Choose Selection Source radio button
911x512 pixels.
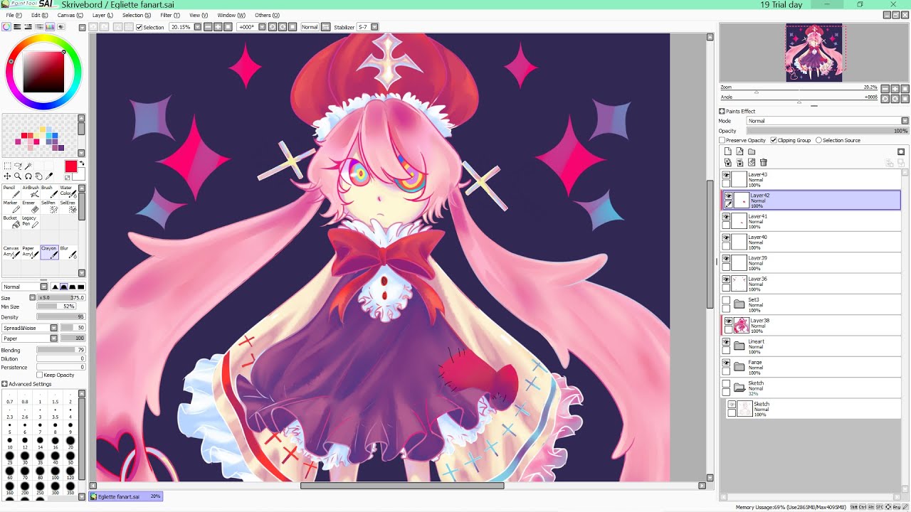[x=818, y=140]
